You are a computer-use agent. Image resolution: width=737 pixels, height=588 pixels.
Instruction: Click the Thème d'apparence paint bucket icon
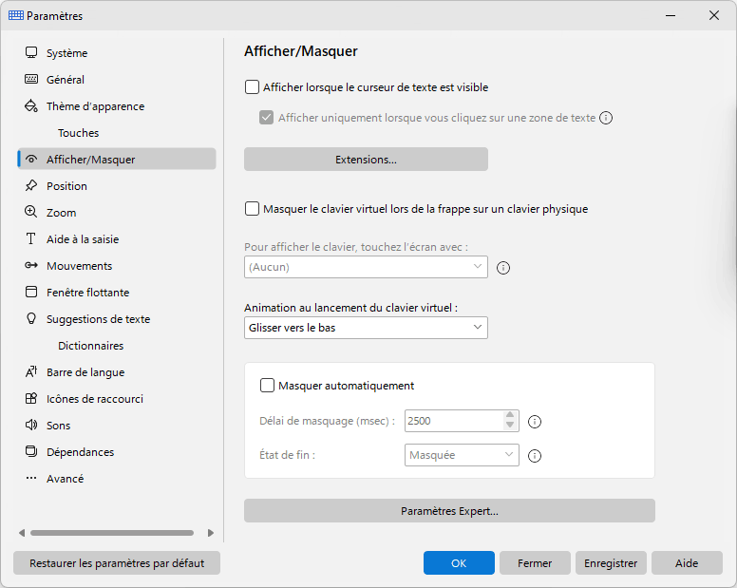click(x=31, y=105)
